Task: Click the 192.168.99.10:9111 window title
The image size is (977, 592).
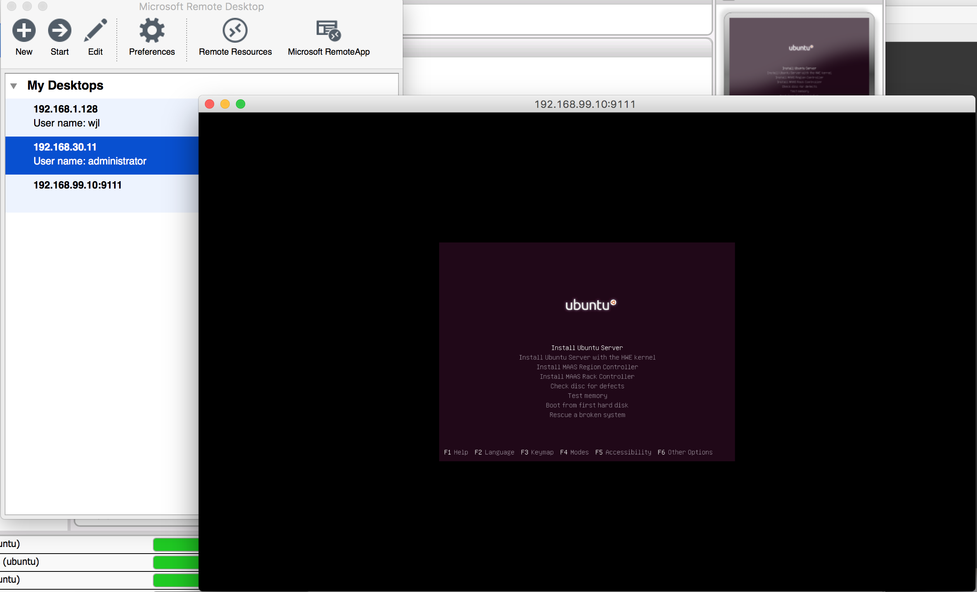Action: tap(585, 104)
